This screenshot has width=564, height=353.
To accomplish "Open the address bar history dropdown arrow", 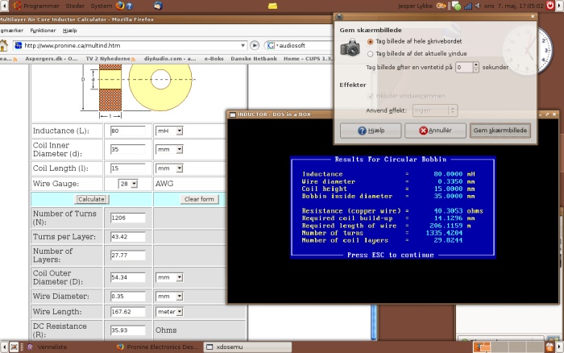I will (x=243, y=46).
